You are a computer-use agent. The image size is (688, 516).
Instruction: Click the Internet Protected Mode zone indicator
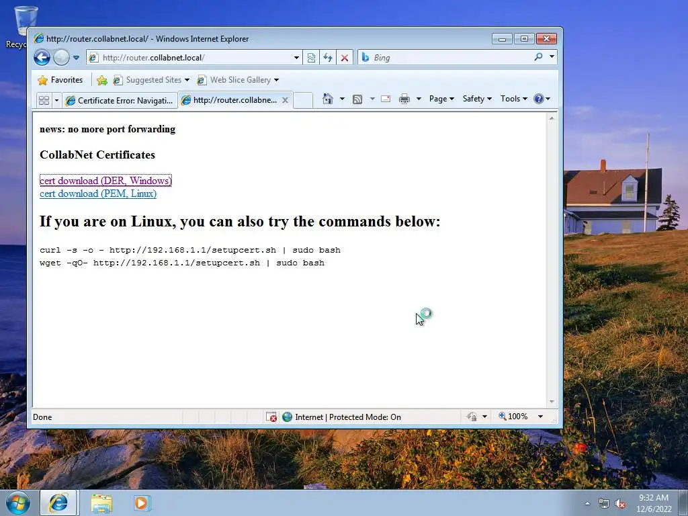click(341, 417)
